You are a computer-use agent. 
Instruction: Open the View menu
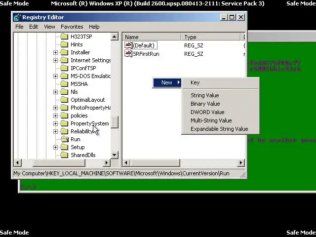click(49, 27)
